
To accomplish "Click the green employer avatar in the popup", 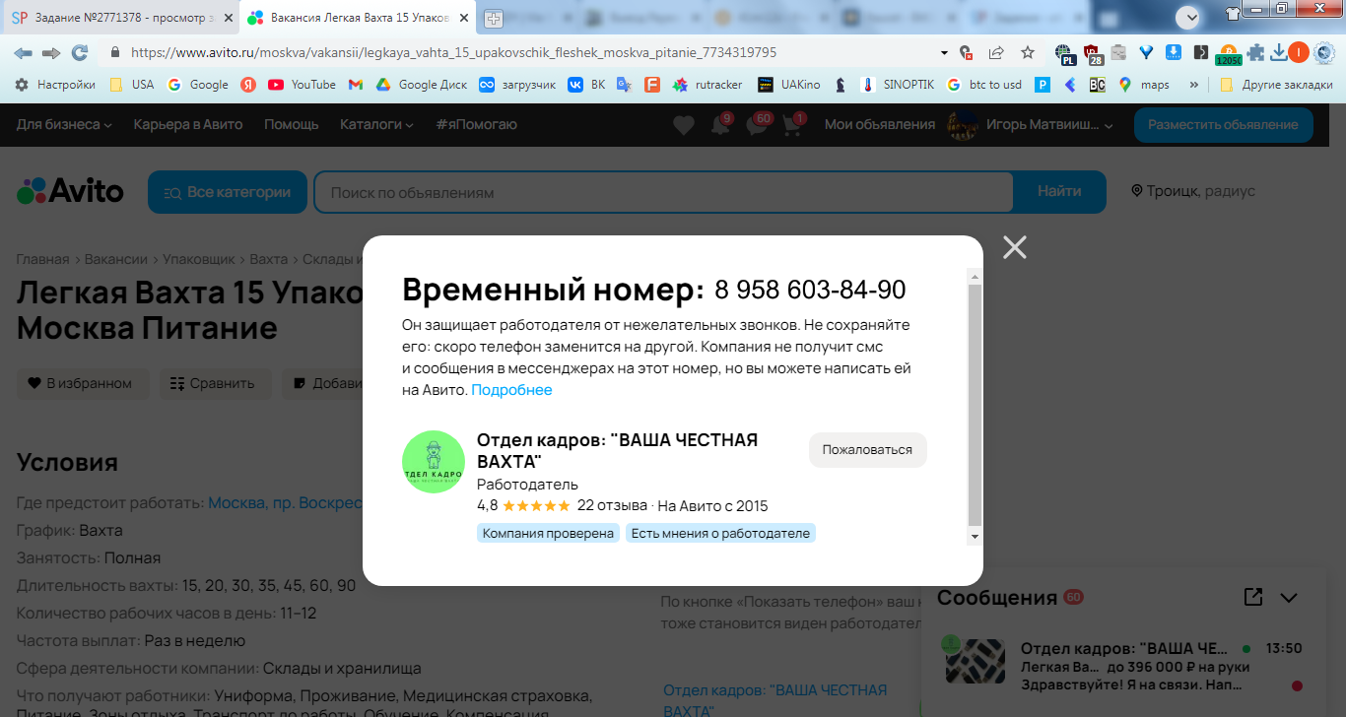I will [434, 462].
